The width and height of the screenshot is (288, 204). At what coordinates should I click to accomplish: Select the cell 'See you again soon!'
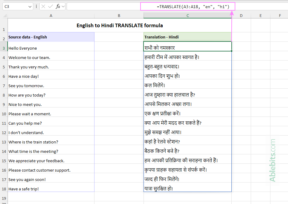[51, 178]
